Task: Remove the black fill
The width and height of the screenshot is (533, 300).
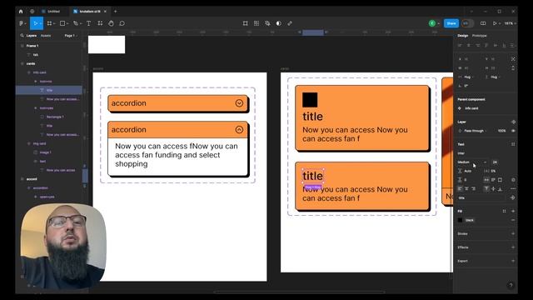Action: point(513,220)
